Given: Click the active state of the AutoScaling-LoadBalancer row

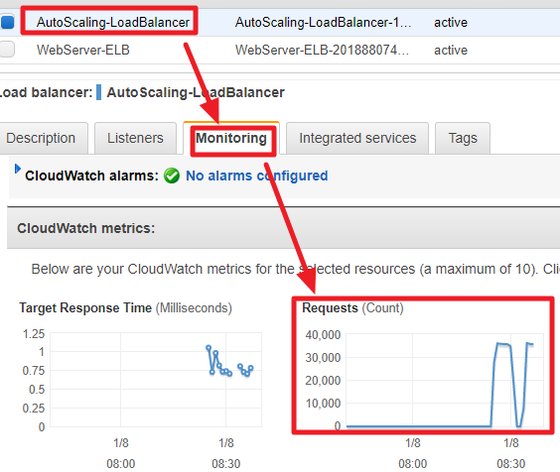Looking at the screenshot, I should (451, 22).
